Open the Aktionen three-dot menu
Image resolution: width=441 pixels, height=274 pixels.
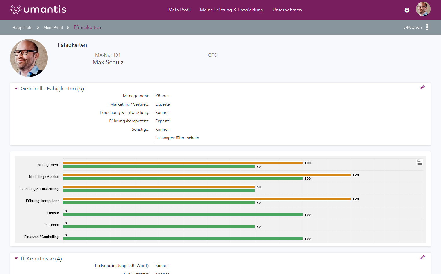(x=427, y=27)
